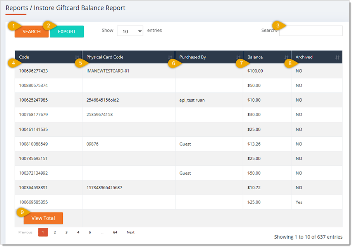Image resolution: width=353 pixels, height=248 pixels.
Task: Click the Previous pagination link
Action: tap(26, 232)
